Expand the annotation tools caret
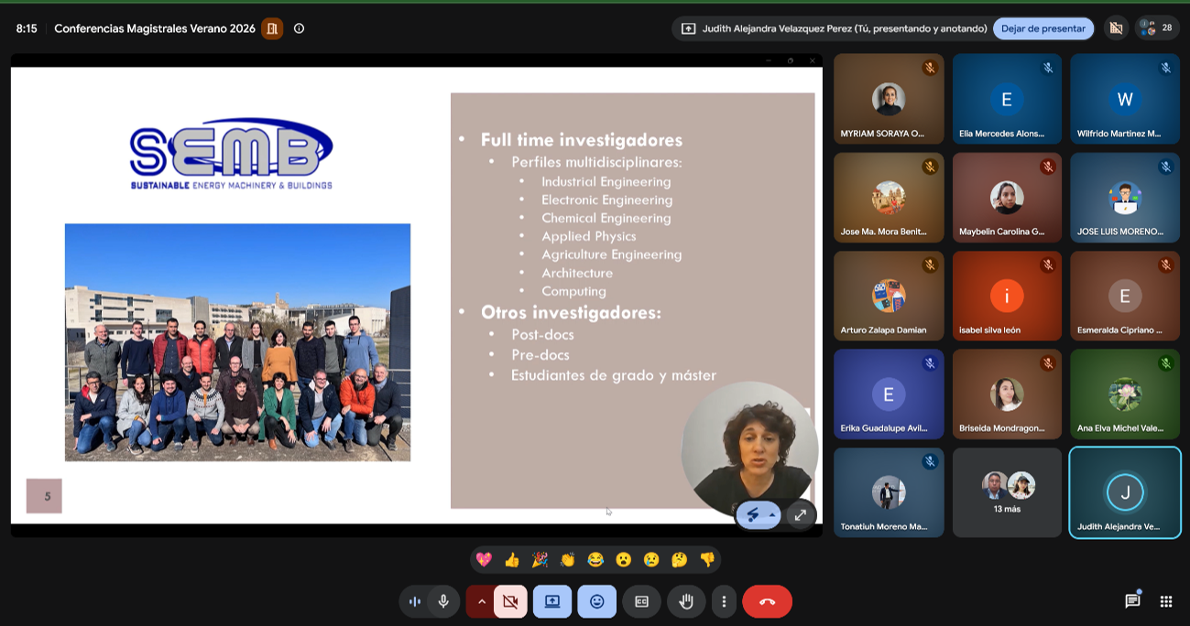Viewport: 1190px width, 626px height. pyautogui.click(x=772, y=515)
